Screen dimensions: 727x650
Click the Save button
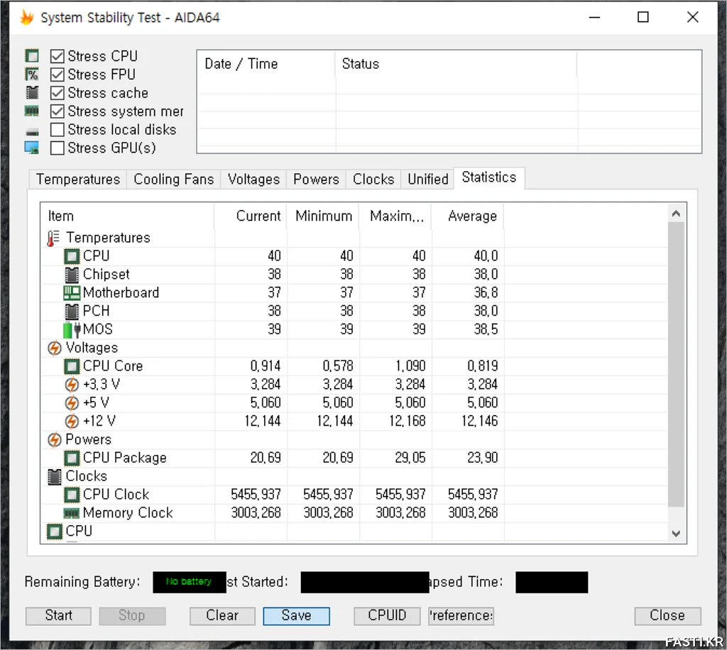pyautogui.click(x=296, y=616)
